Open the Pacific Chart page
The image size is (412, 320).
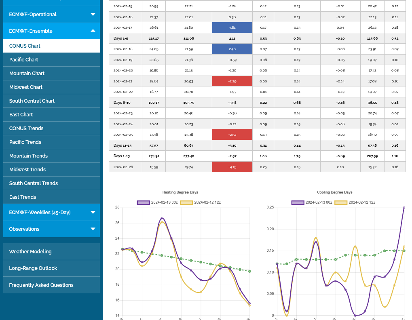[x=23, y=60]
